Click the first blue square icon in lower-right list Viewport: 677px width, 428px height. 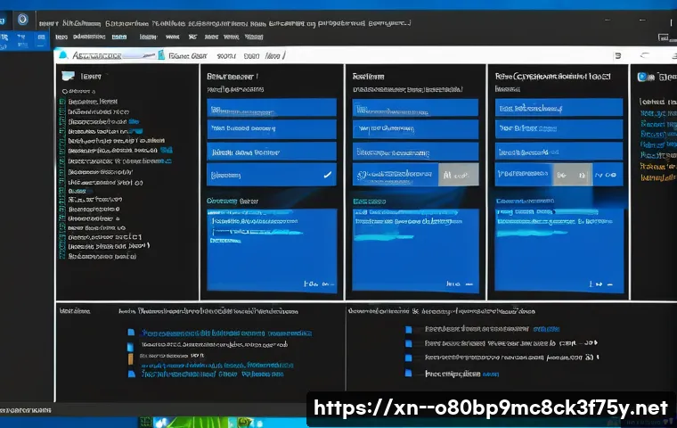click(409, 329)
